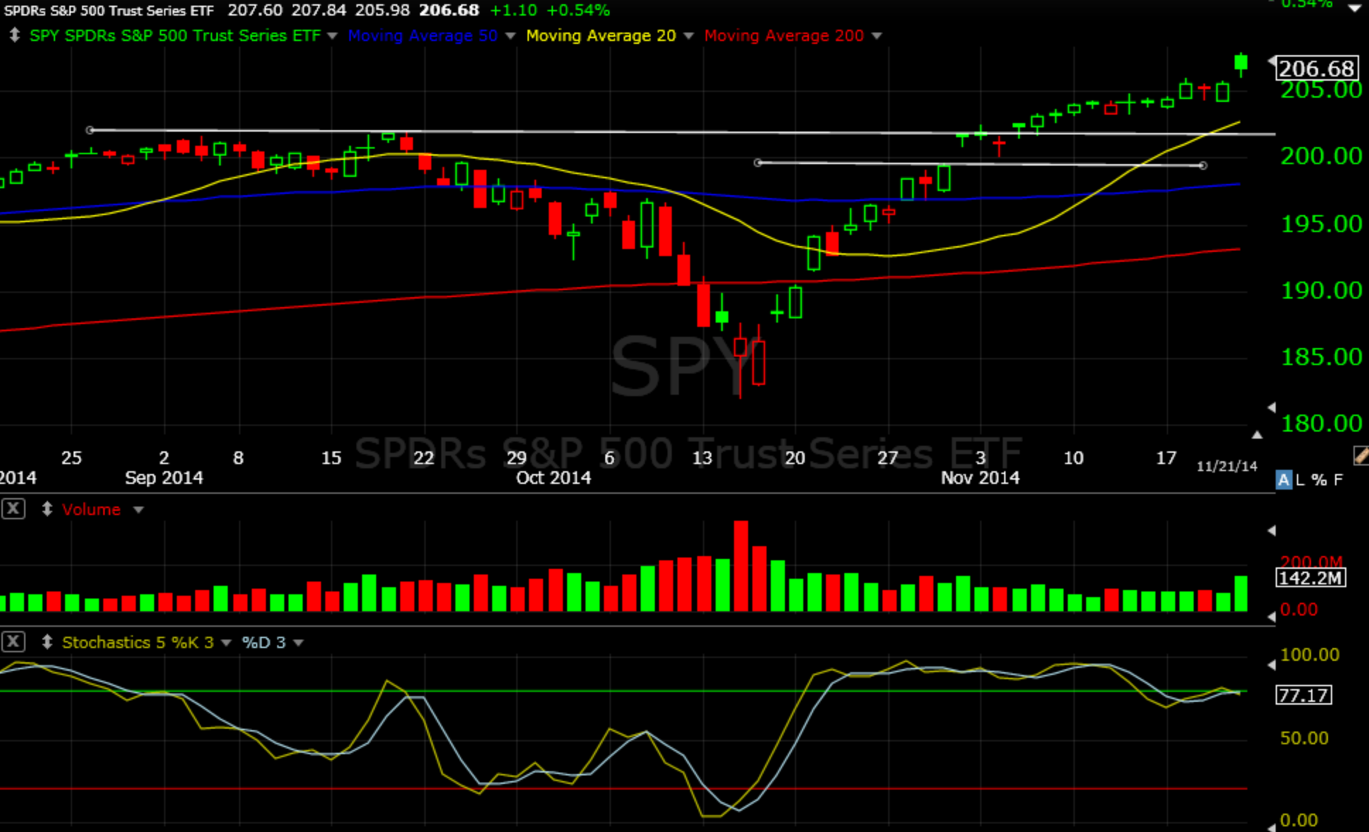
Task: Click the Nov 2014 axis label
Action: (980, 478)
